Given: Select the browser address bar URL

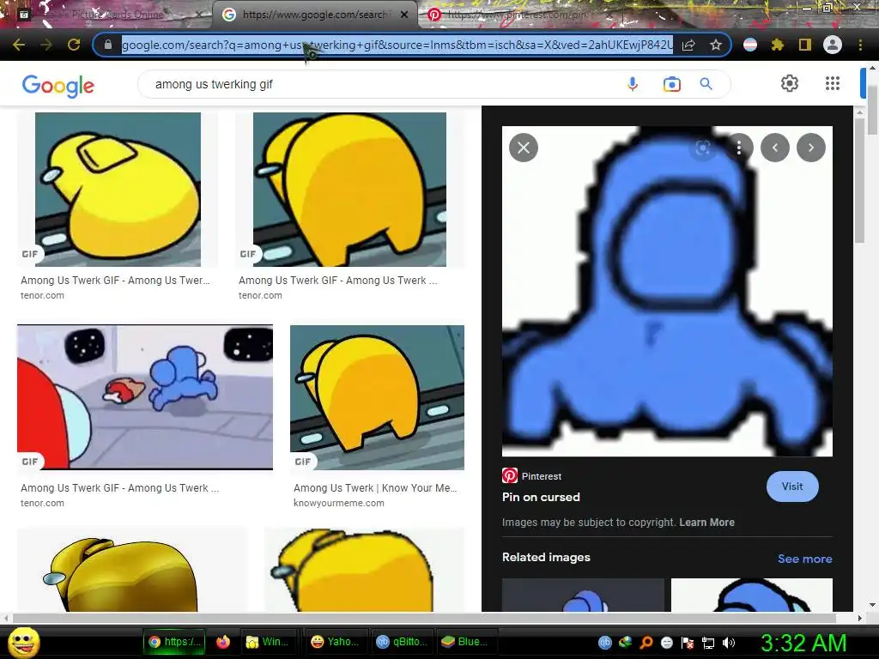Looking at the screenshot, I should (x=397, y=45).
